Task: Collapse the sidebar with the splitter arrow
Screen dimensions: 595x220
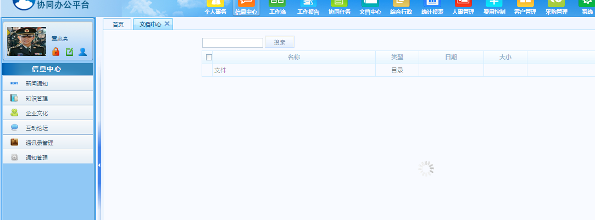Action: tap(99, 165)
